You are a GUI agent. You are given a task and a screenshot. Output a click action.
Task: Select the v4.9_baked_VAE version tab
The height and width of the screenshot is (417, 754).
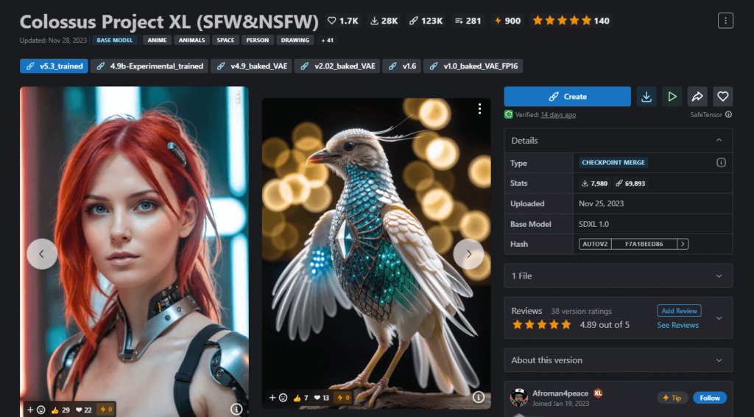point(251,66)
